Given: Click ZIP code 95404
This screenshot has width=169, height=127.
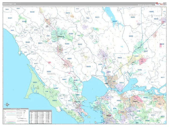Looking at the screenshot, I should 67,44.
